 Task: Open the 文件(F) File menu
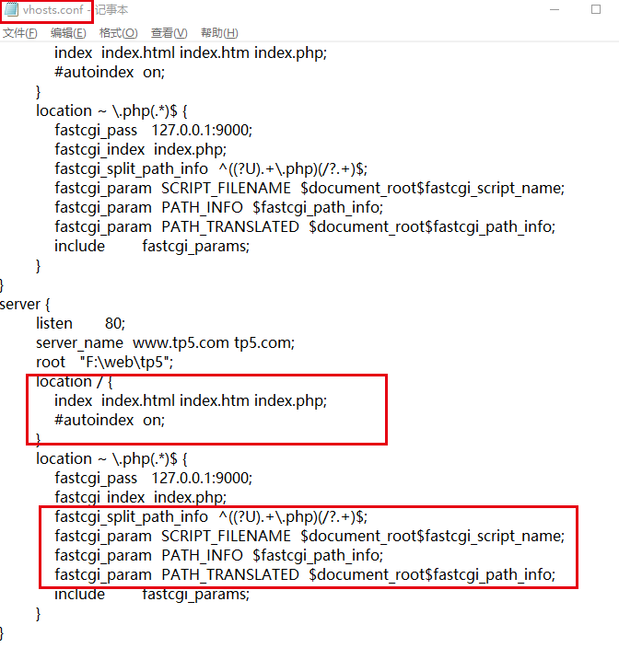20,32
